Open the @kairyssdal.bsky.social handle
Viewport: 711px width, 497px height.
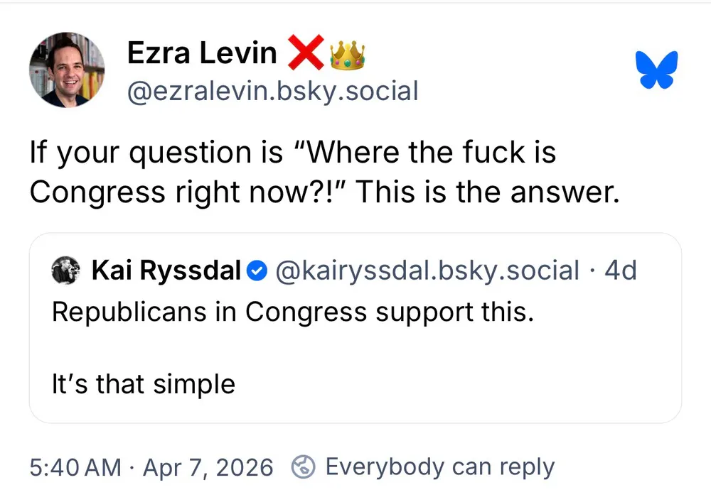[427, 271]
